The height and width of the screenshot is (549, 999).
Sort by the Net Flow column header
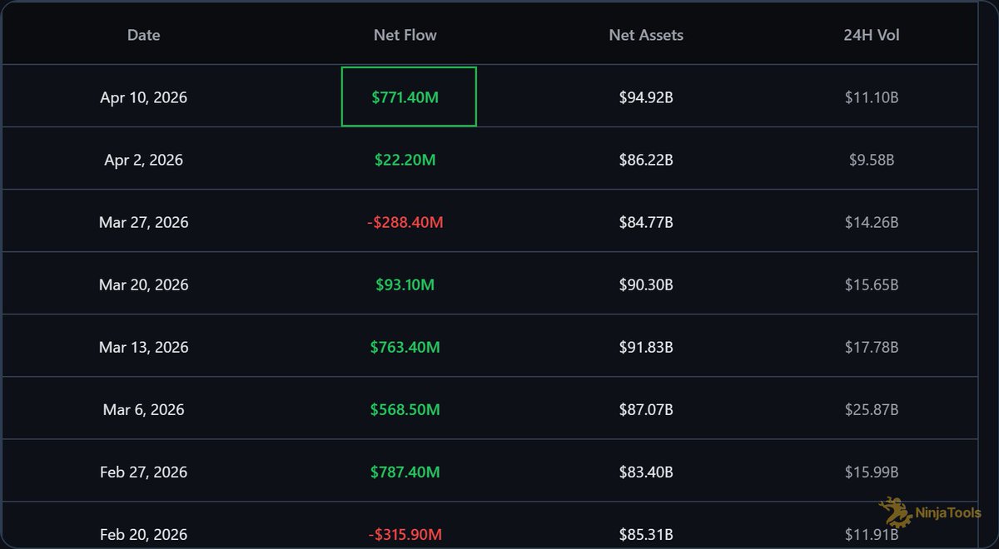(x=405, y=35)
